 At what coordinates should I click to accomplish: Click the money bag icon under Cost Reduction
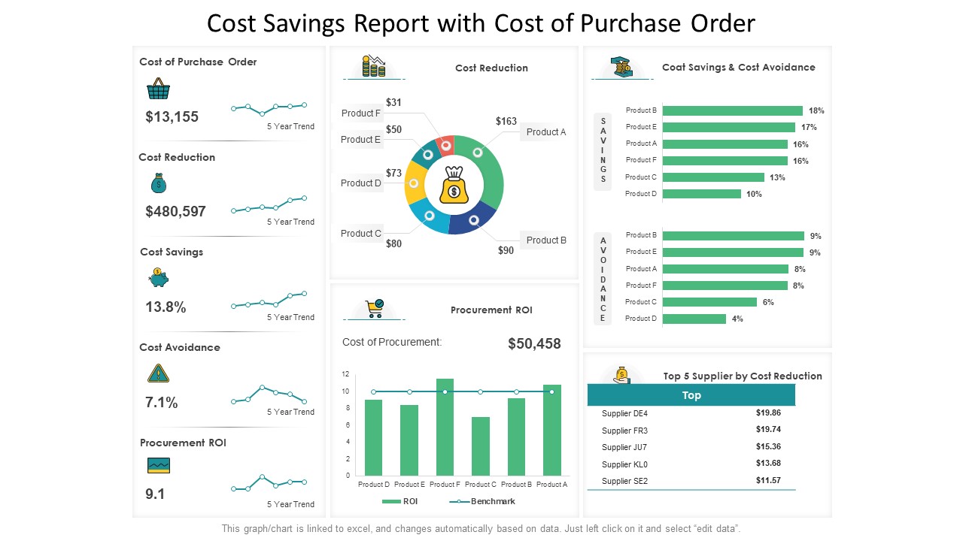pyautogui.click(x=158, y=183)
